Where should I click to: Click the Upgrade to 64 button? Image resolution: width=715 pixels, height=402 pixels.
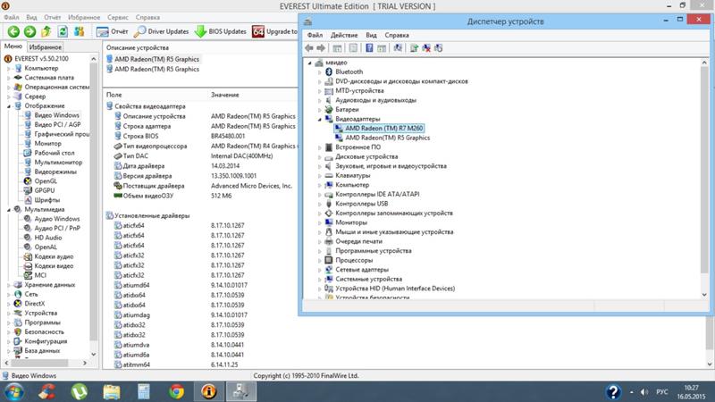274,31
